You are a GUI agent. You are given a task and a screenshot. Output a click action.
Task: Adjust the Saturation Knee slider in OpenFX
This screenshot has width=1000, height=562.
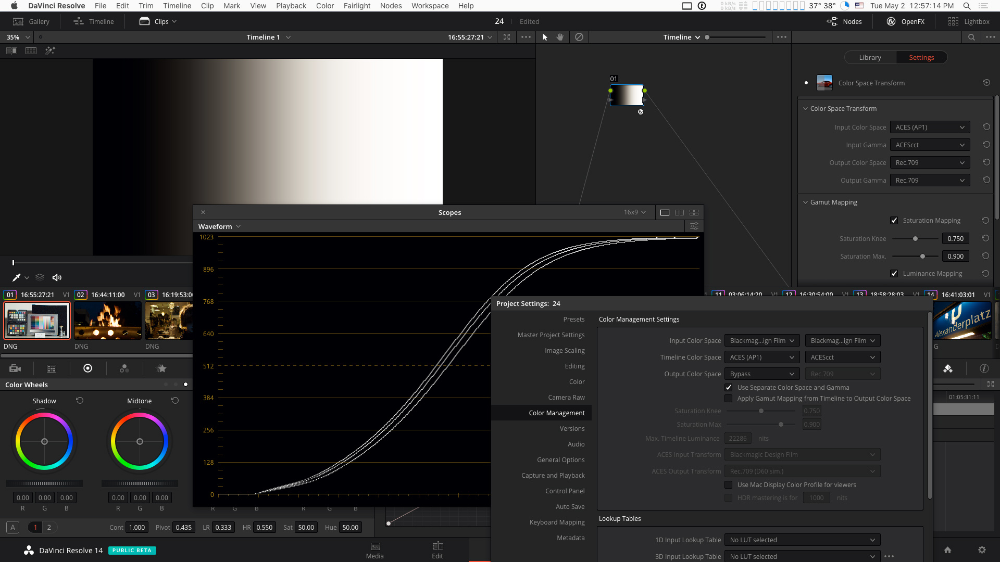click(x=915, y=239)
